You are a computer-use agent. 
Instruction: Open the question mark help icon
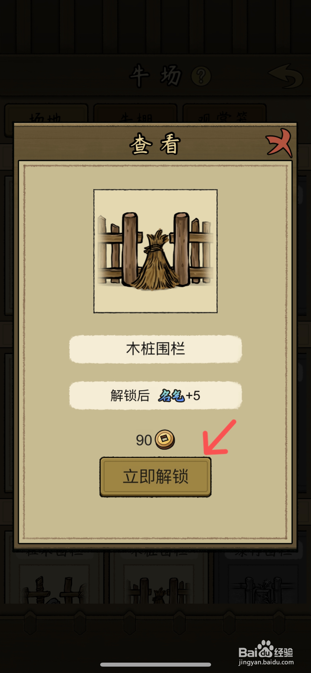[x=201, y=76]
